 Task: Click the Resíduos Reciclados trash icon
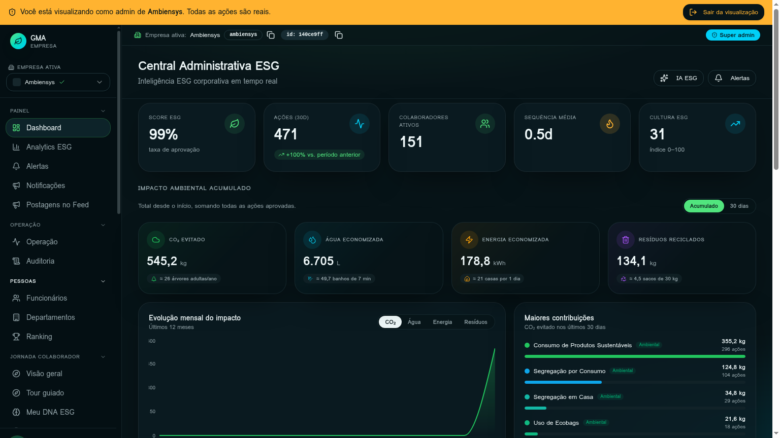(x=626, y=240)
